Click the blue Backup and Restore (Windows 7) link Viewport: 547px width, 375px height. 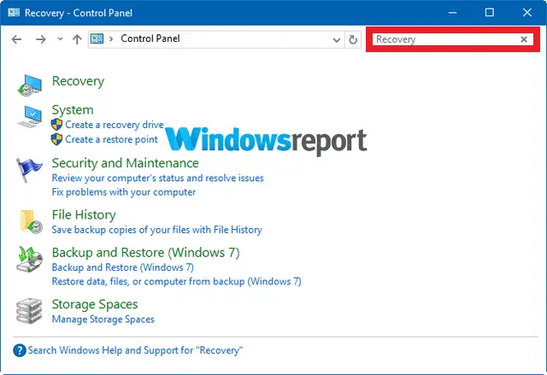pyautogui.click(x=123, y=267)
